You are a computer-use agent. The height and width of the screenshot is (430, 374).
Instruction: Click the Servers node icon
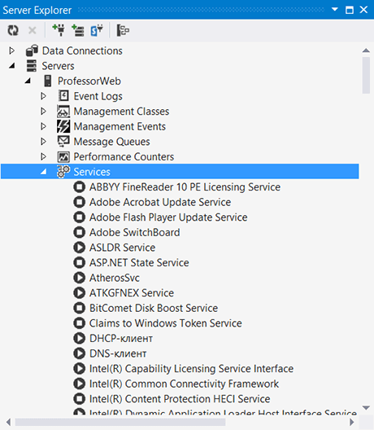[x=31, y=66]
